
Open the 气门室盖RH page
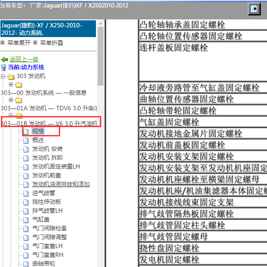[x=48, y=255]
